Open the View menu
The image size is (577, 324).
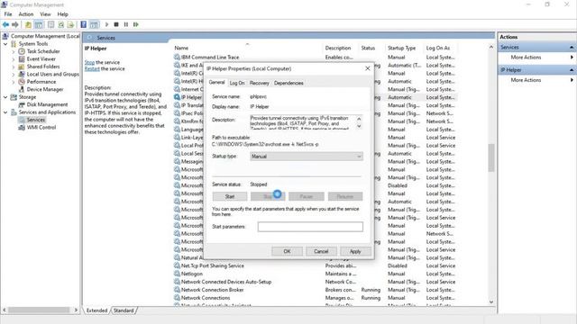(45, 14)
